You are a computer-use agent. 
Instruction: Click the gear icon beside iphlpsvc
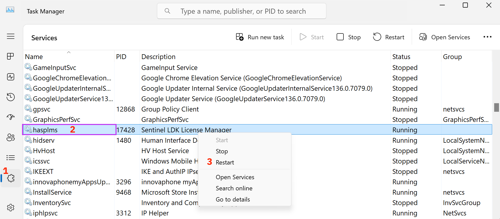click(28, 212)
